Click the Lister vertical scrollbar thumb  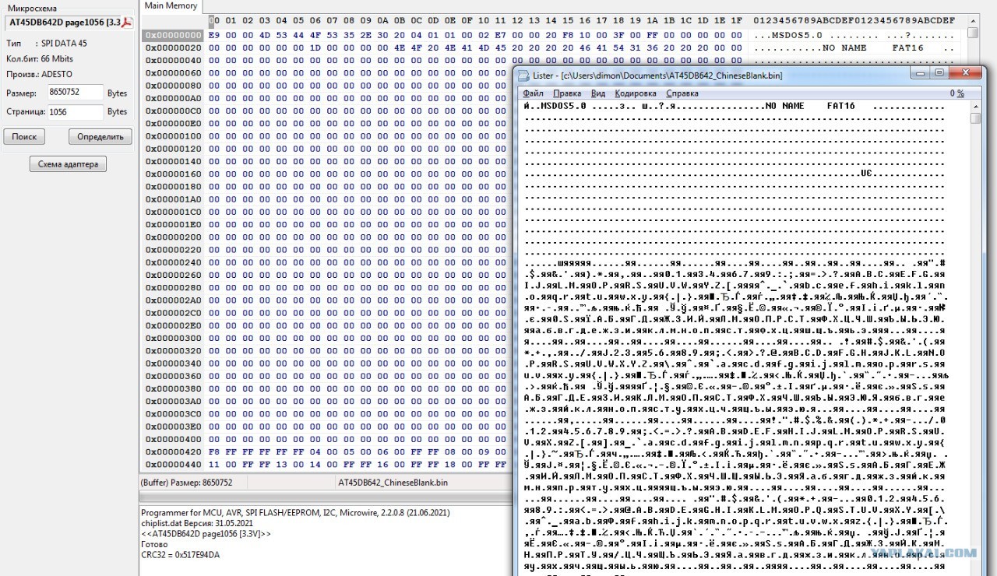(976, 118)
